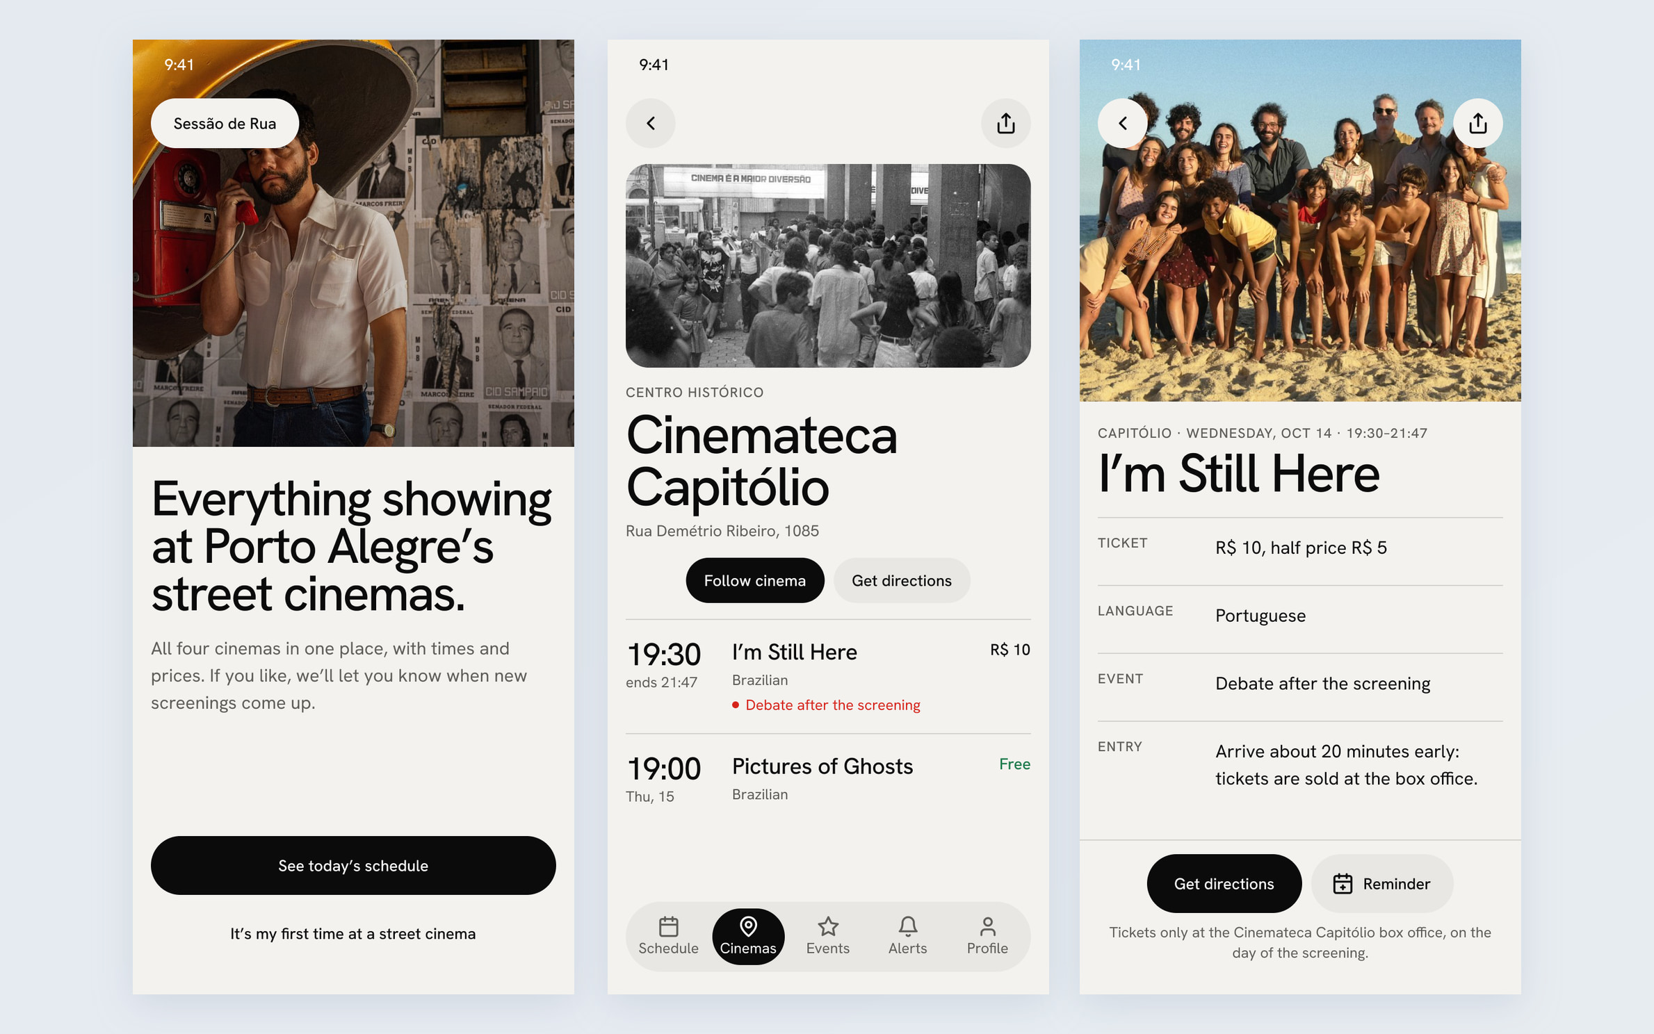The width and height of the screenshot is (1654, 1034).
Task: Open the 19:00 Pictures of Ghosts screening
Action: pyautogui.click(x=827, y=778)
